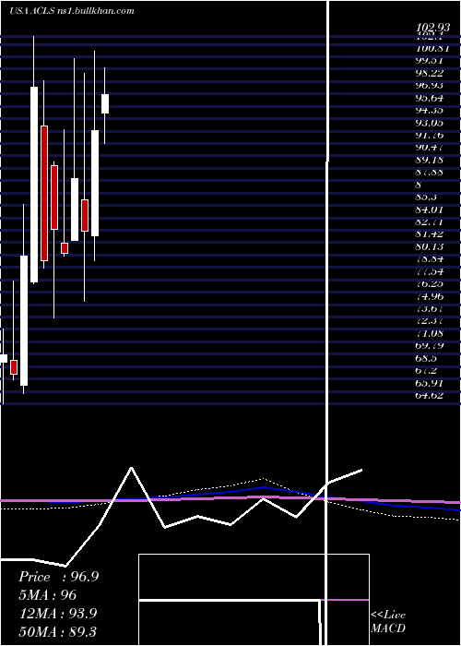
Task: Select the 80.13 price label
Action: (x=430, y=246)
